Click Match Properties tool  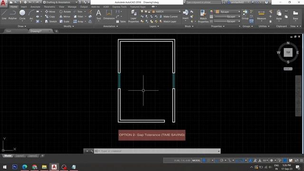tap(203, 17)
